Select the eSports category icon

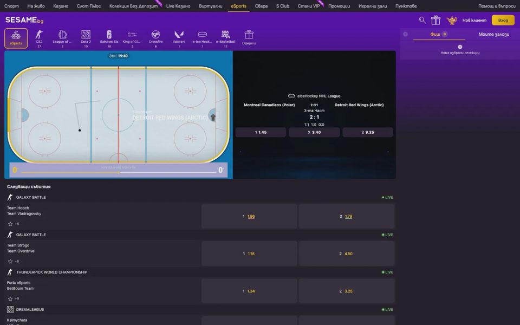point(16,38)
